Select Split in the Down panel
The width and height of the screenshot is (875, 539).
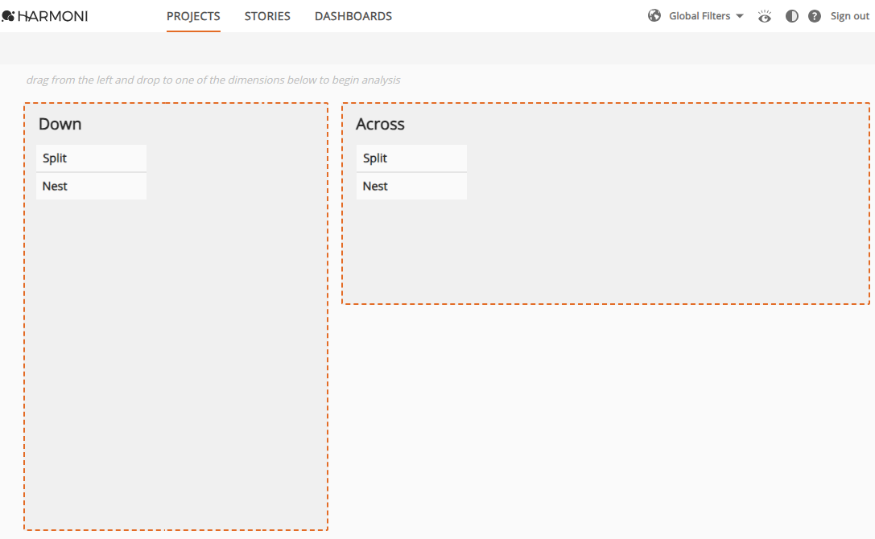pos(91,158)
